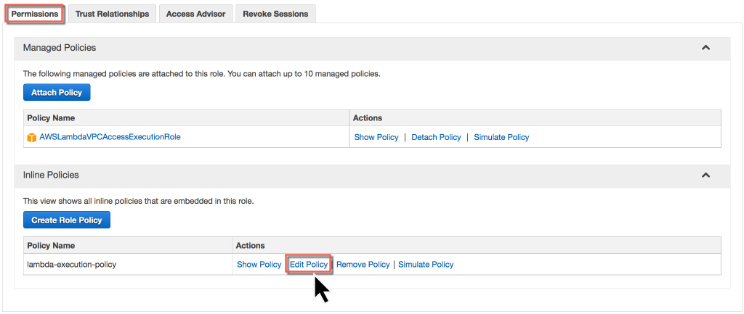Open the AWSLambdaVPCAccessExecutionRole policy link
This screenshot has height=314, width=744.
coord(110,137)
